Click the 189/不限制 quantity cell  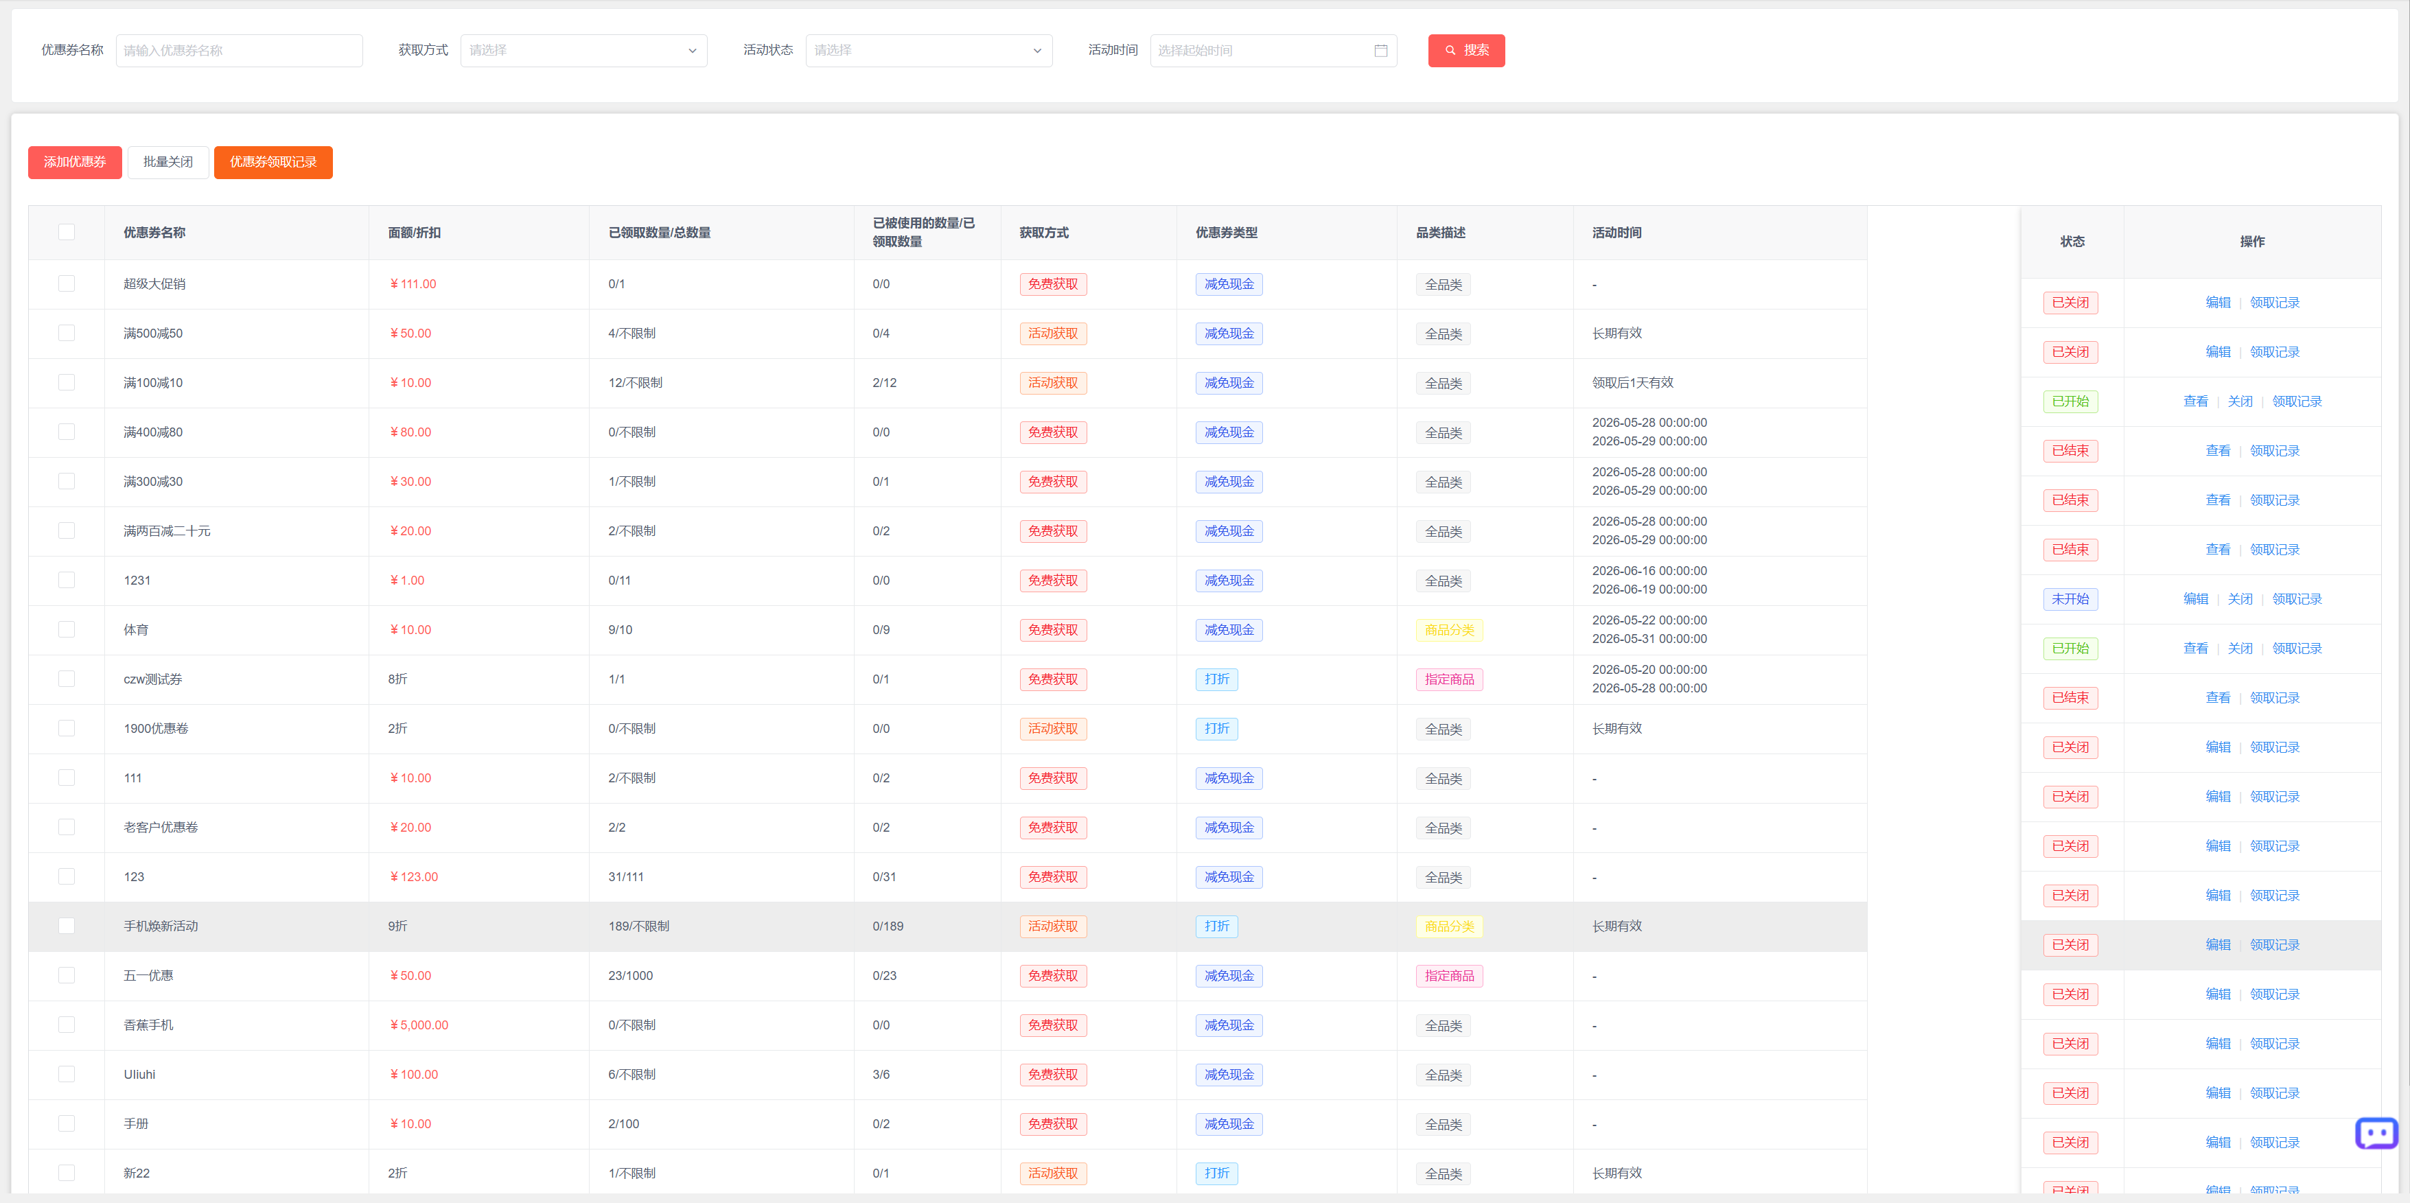[638, 926]
